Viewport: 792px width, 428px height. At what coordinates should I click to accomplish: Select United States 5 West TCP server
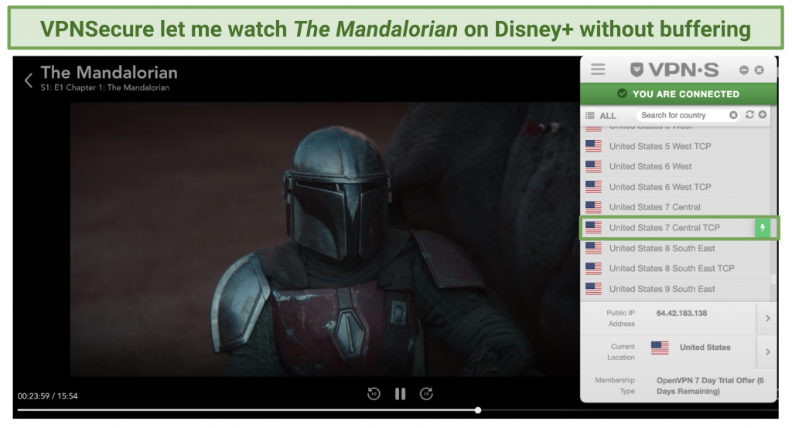676,146
